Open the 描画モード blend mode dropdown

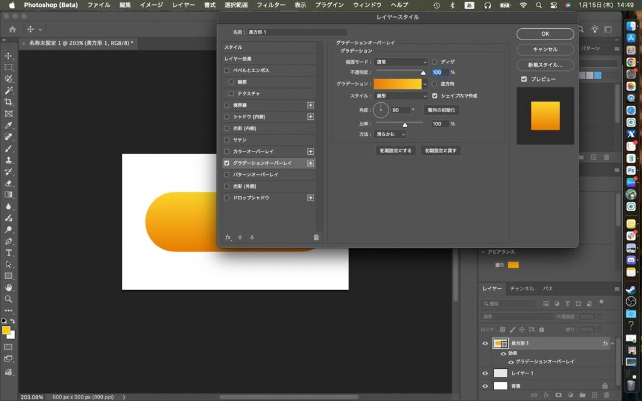[401, 62]
